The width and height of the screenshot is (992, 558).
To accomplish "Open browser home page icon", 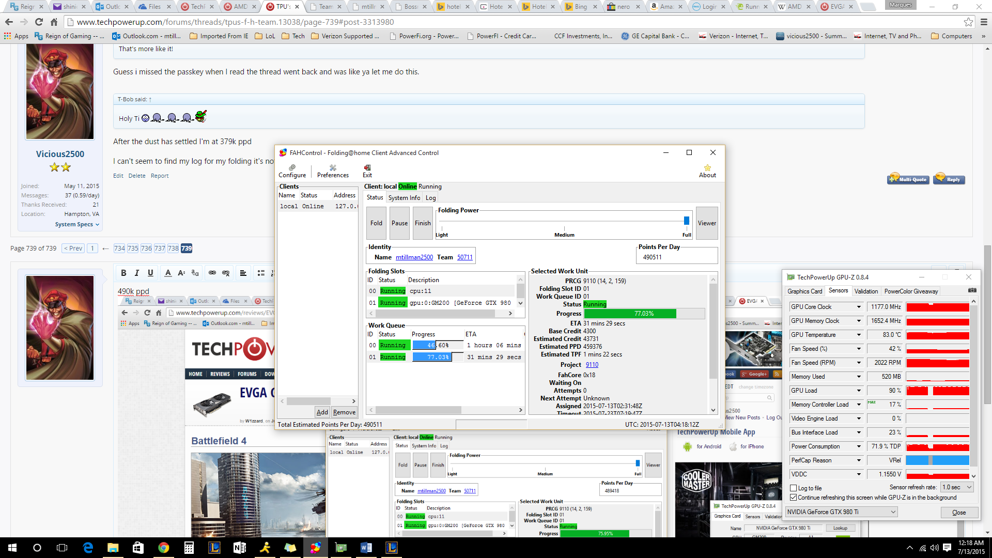I will pos(54,22).
